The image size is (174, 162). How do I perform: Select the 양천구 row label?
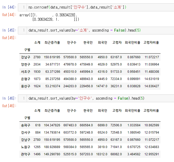pyautogui.click(x=25, y=64)
